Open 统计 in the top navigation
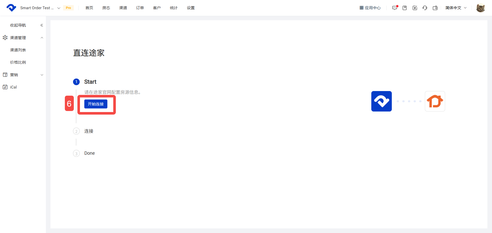 click(x=174, y=8)
